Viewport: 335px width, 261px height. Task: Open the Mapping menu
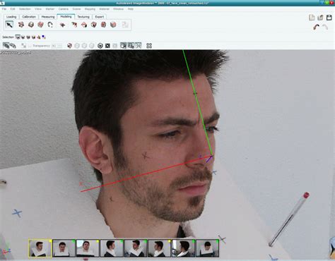coord(90,9)
